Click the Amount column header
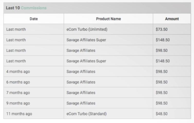194x123 pixels. (x=172, y=19)
